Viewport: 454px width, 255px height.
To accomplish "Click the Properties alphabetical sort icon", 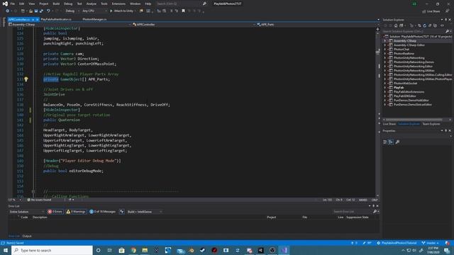I will coord(391,142).
